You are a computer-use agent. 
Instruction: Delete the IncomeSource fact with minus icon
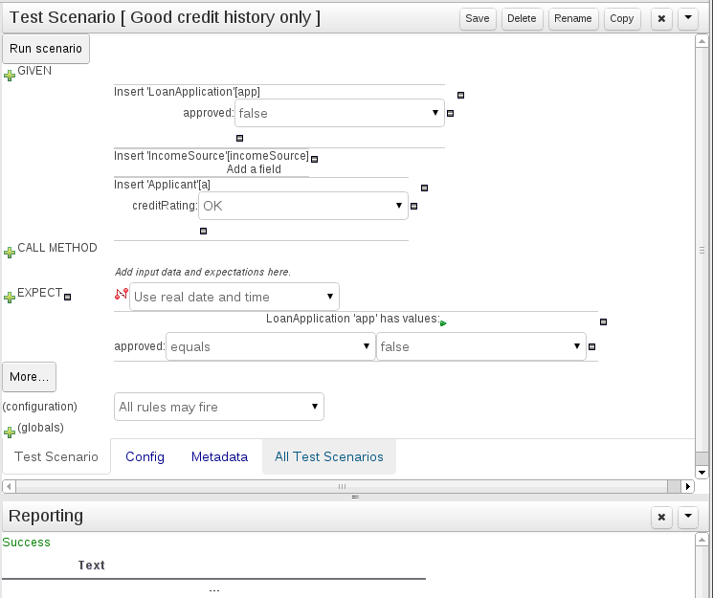314,160
